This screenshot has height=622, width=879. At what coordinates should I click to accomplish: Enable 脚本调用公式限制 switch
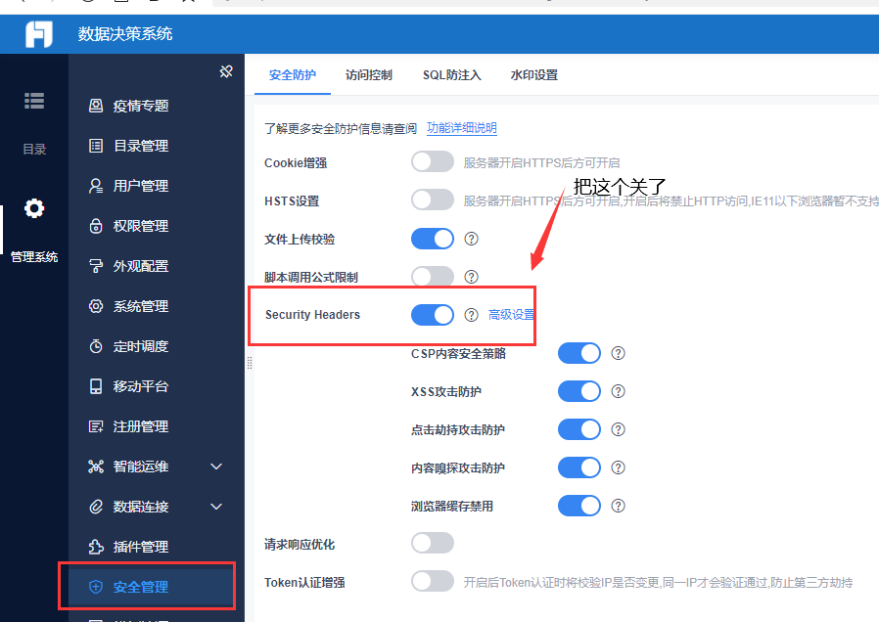click(433, 276)
